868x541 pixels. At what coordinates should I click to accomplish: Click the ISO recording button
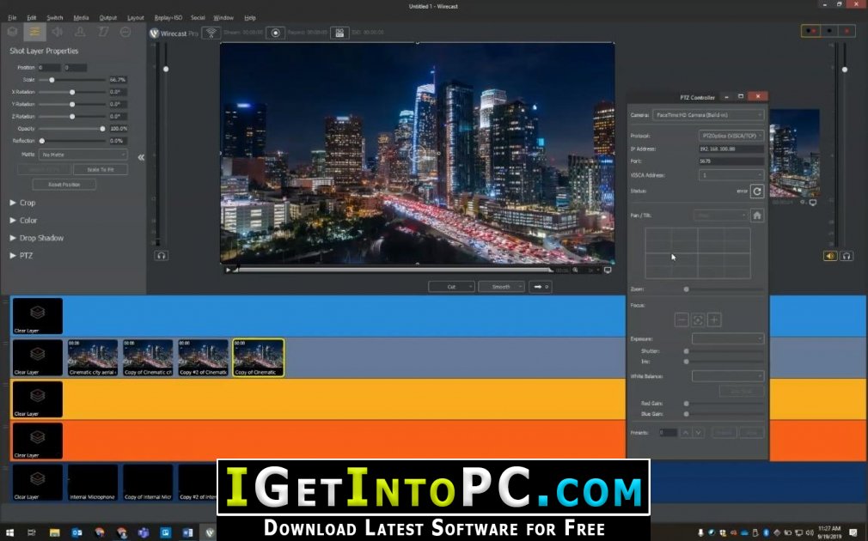339,33
